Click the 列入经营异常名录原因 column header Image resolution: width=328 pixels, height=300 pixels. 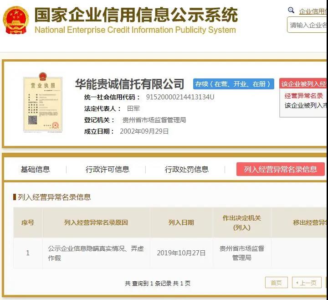(96, 222)
